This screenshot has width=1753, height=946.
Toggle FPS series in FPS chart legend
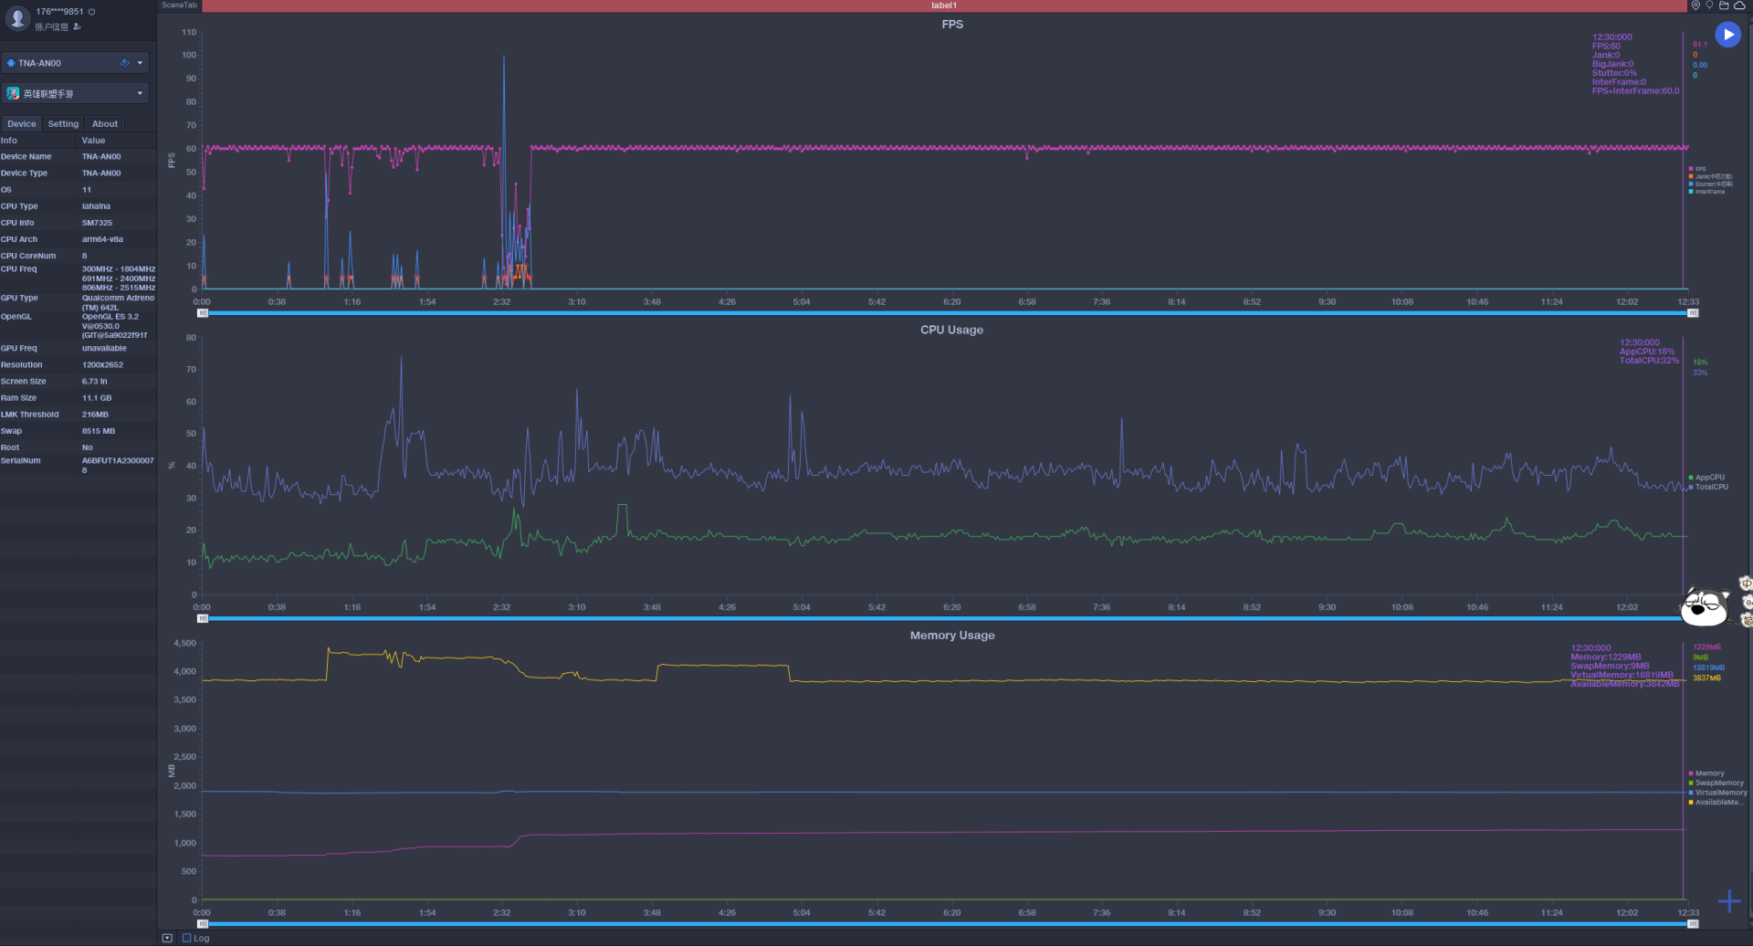(x=1697, y=169)
